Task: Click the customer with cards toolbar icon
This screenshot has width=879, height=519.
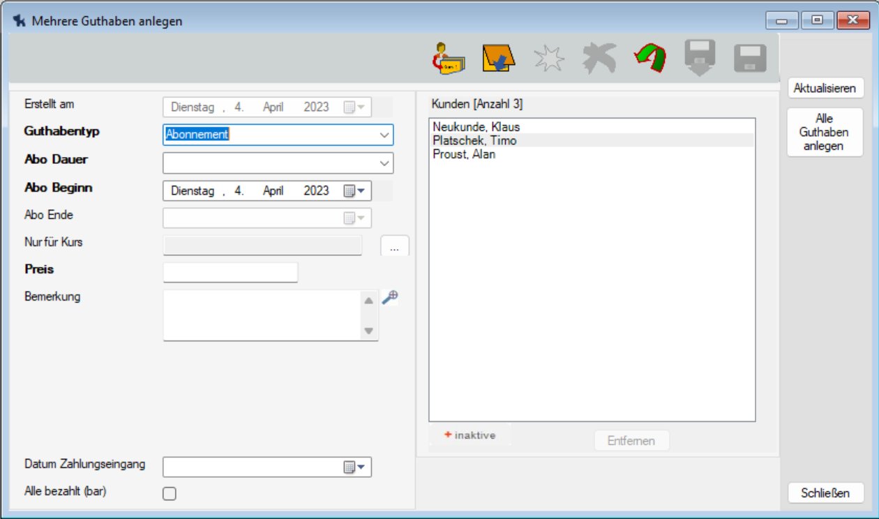Action: [x=448, y=59]
